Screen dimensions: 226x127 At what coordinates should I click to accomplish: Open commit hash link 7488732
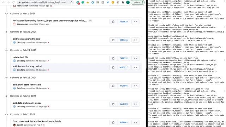click(x=124, y=58)
